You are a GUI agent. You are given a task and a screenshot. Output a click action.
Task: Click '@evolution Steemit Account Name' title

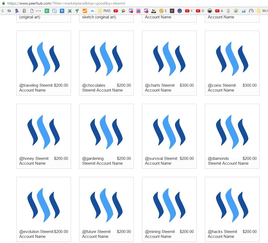pyautogui.click(x=36, y=234)
